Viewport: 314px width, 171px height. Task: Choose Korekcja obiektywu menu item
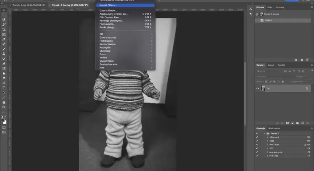pyautogui.click(x=125, y=21)
